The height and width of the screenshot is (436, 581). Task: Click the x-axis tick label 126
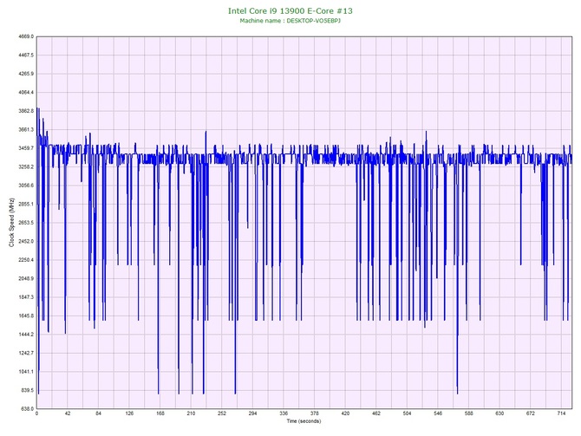129,413
